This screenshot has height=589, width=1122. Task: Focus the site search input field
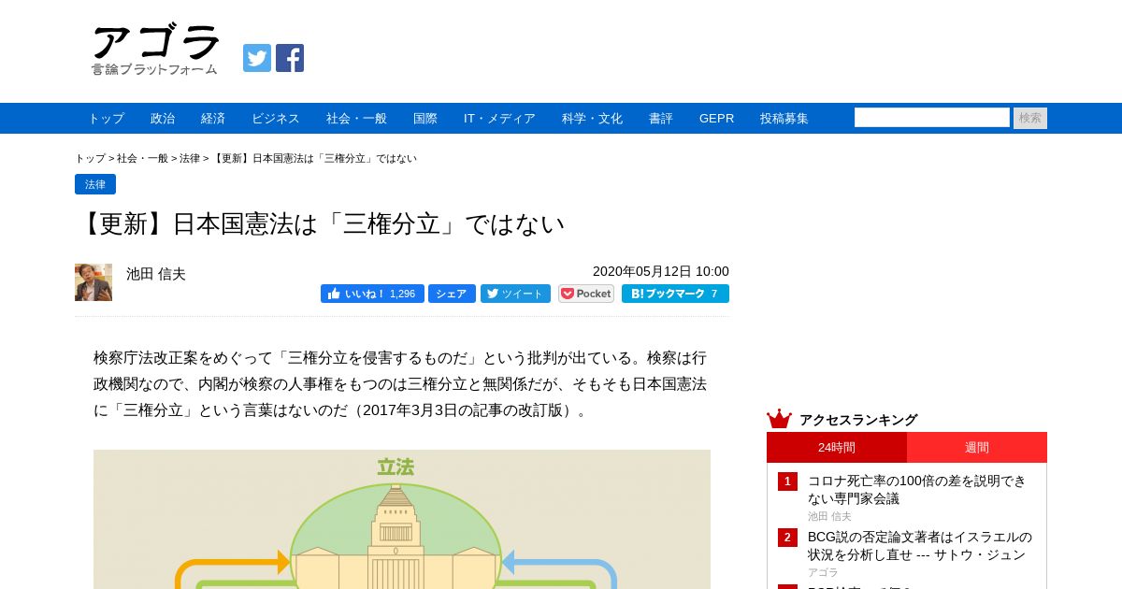932,118
